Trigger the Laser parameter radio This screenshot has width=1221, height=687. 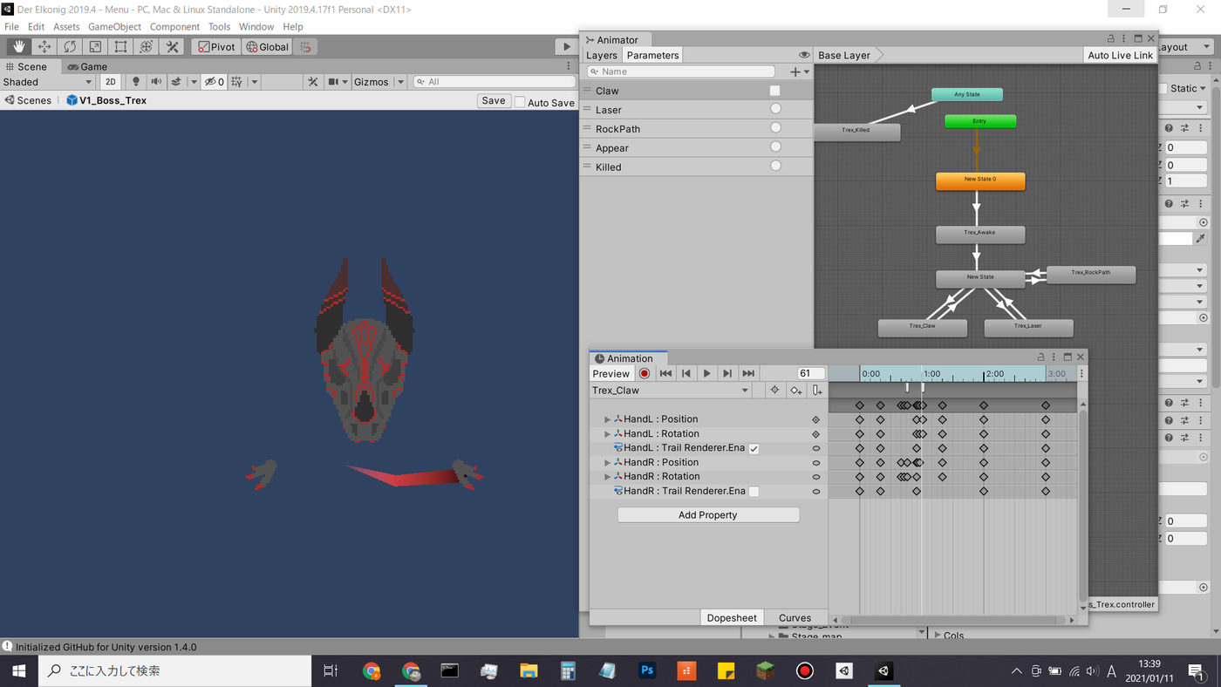pos(775,109)
